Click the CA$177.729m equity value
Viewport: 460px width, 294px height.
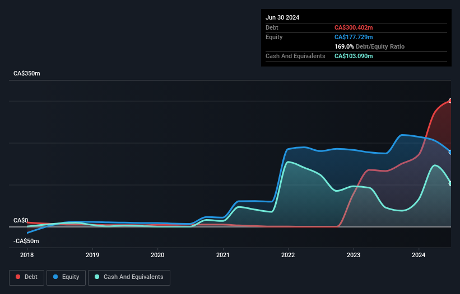coord(354,37)
